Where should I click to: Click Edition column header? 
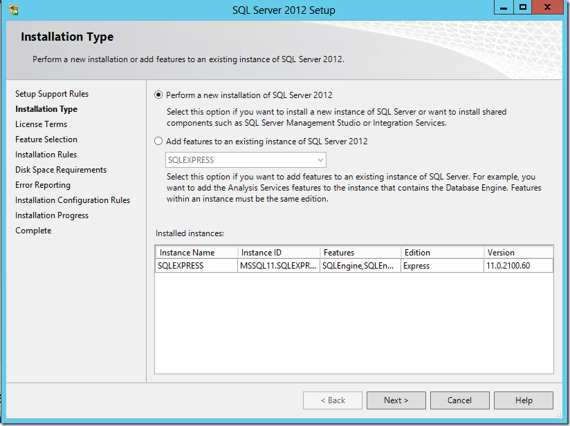click(443, 253)
